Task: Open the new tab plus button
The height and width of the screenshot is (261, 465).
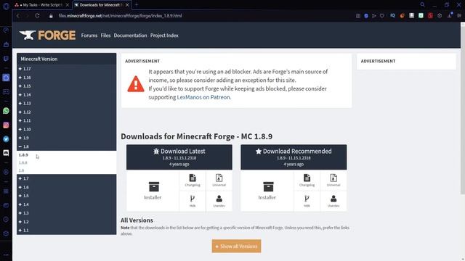Action: coord(137,5)
